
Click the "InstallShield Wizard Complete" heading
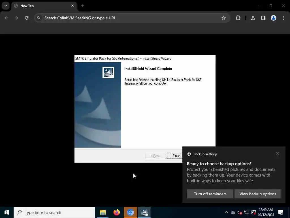[148, 69]
